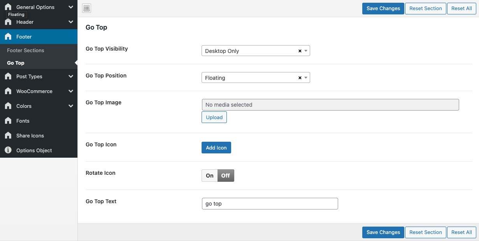Switch Rotate Icon to Off
The height and width of the screenshot is (241, 479).
(x=226, y=176)
